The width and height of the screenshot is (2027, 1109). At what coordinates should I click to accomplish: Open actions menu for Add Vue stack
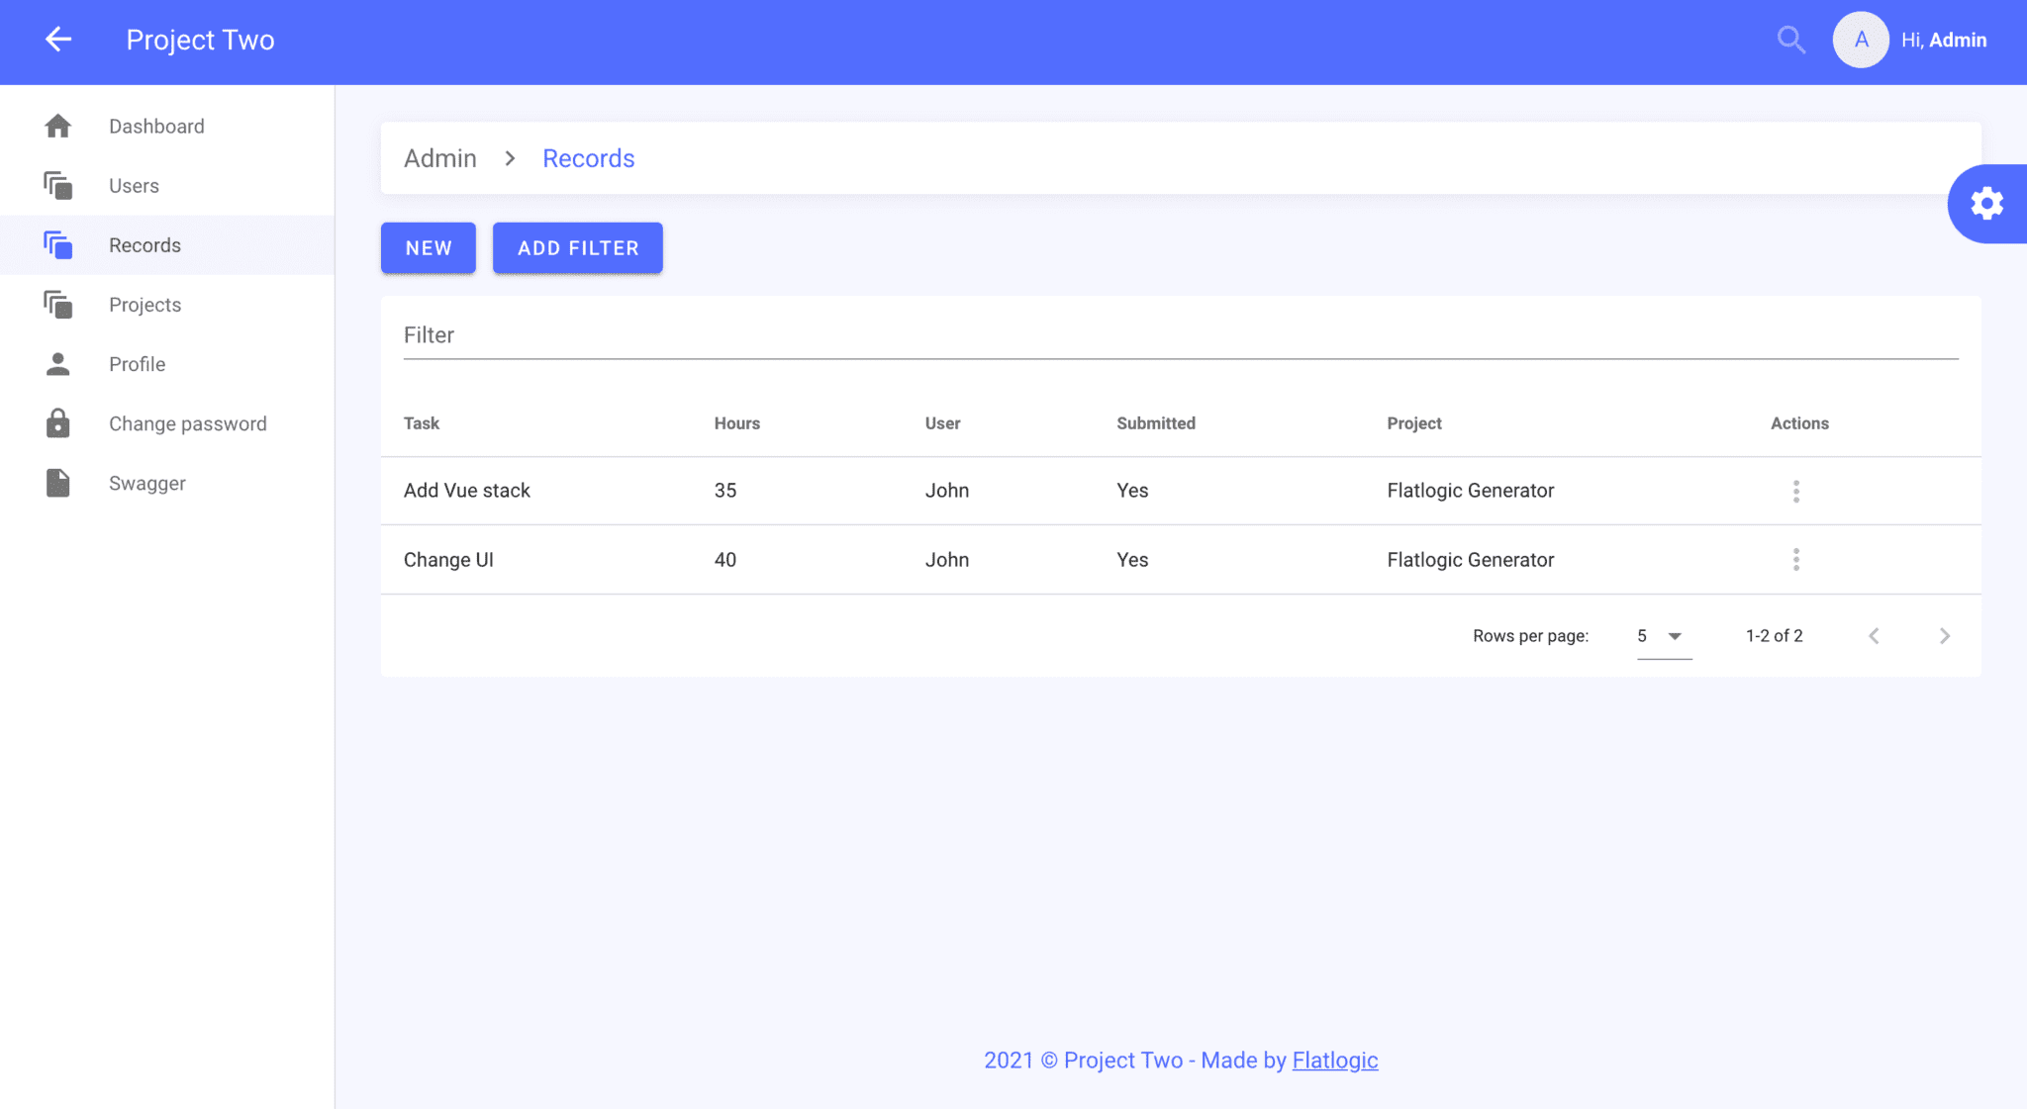[1795, 491]
